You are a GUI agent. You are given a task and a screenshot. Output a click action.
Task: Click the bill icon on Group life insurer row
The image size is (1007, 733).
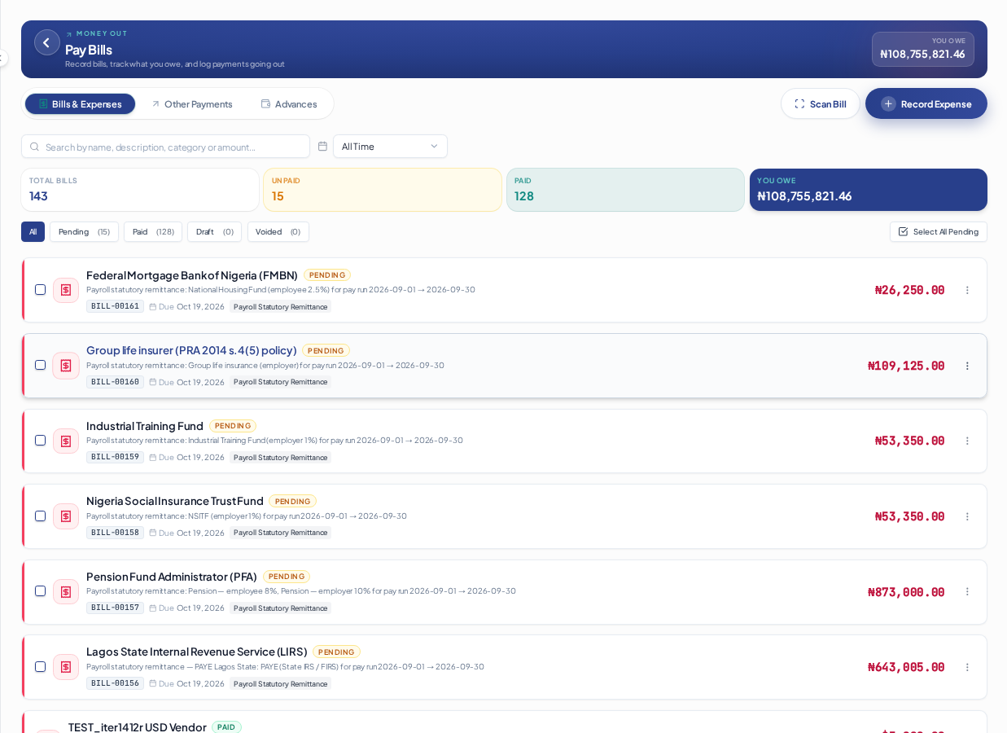click(66, 366)
